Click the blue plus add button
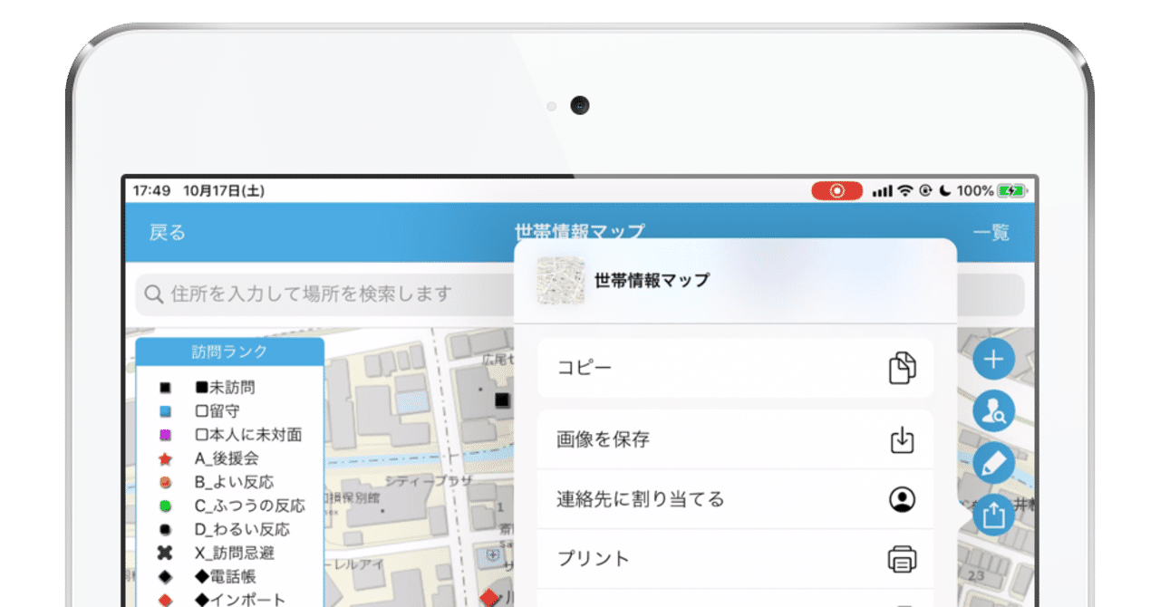Image resolution: width=1160 pixels, height=607 pixels. coord(993,360)
